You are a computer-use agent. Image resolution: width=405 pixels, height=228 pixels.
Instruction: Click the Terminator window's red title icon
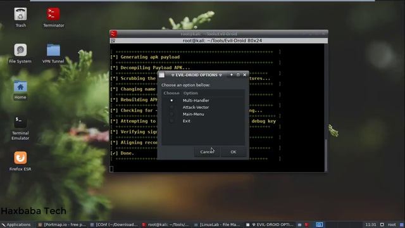tap(113, 34)
